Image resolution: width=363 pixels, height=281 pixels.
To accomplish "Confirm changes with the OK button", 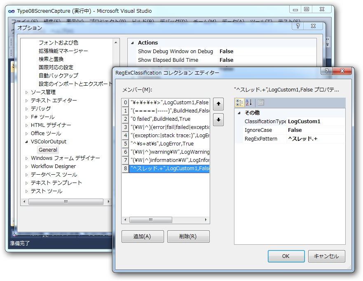I will point(286,256).
